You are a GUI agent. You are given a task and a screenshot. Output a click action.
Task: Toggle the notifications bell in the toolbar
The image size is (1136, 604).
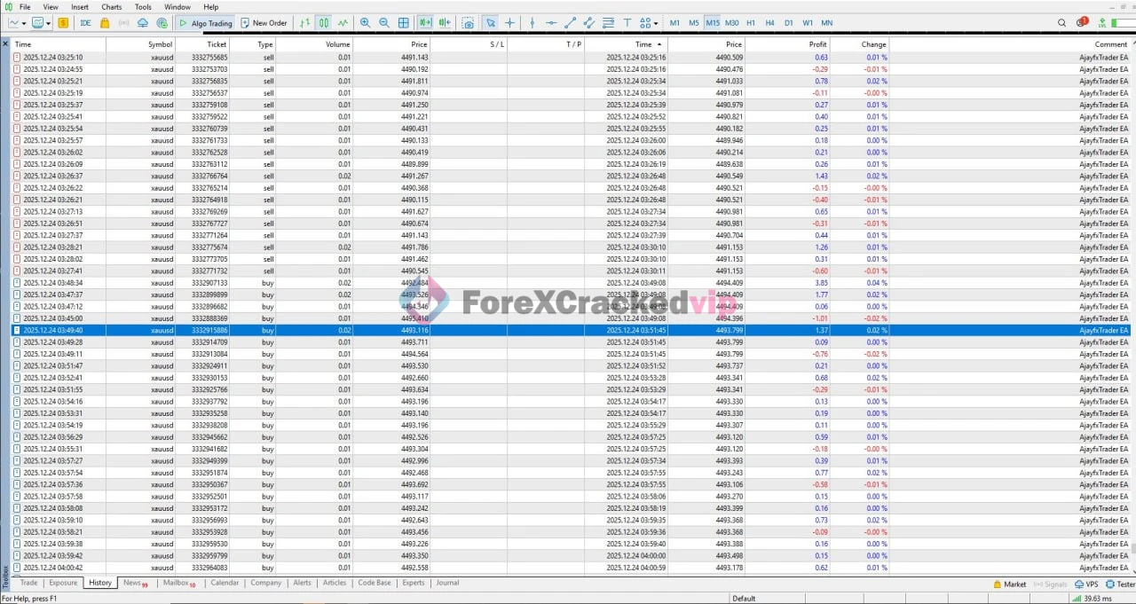1083,23
